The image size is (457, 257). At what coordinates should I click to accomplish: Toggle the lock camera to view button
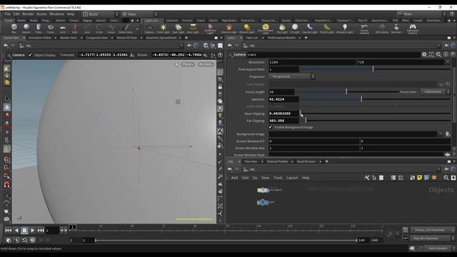pyautogui.click(x=221, y=87)
